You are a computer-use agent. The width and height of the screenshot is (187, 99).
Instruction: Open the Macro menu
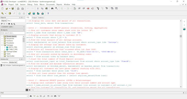(x=42, y=4)
